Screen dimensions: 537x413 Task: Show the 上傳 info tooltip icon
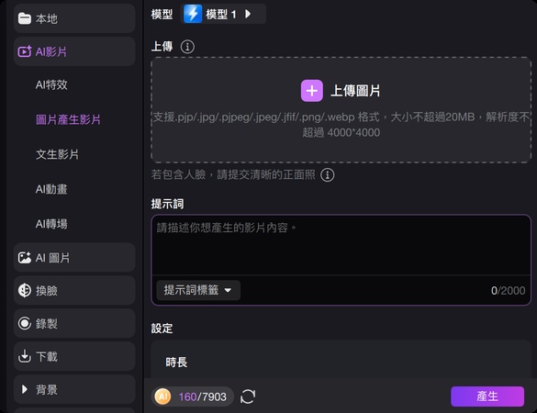point(187,47)
